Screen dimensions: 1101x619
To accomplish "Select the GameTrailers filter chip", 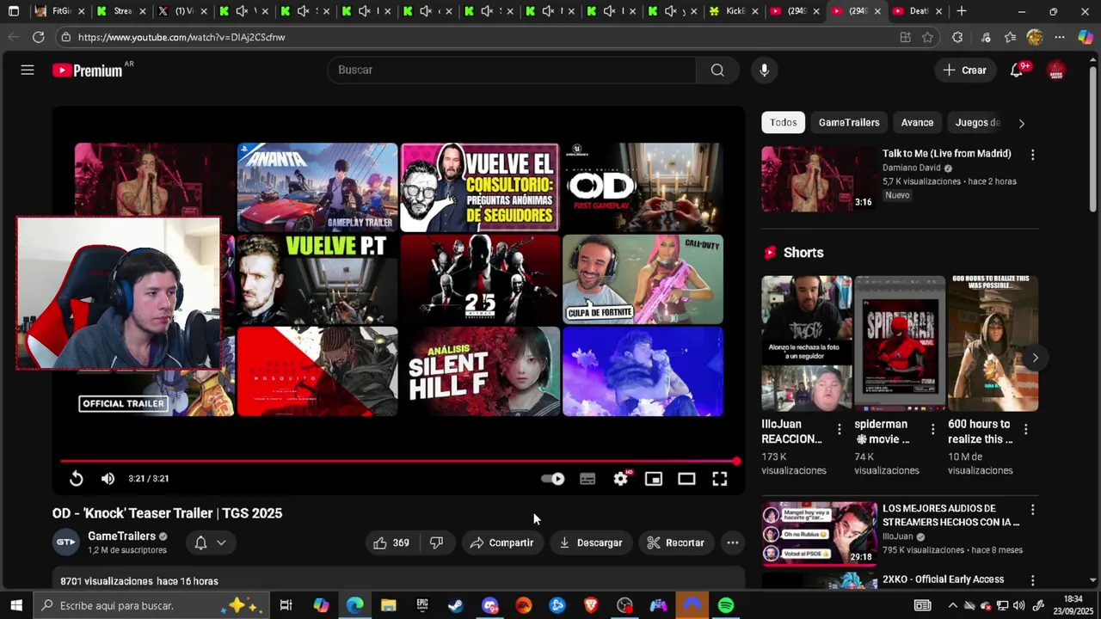I will coord(849,122).
